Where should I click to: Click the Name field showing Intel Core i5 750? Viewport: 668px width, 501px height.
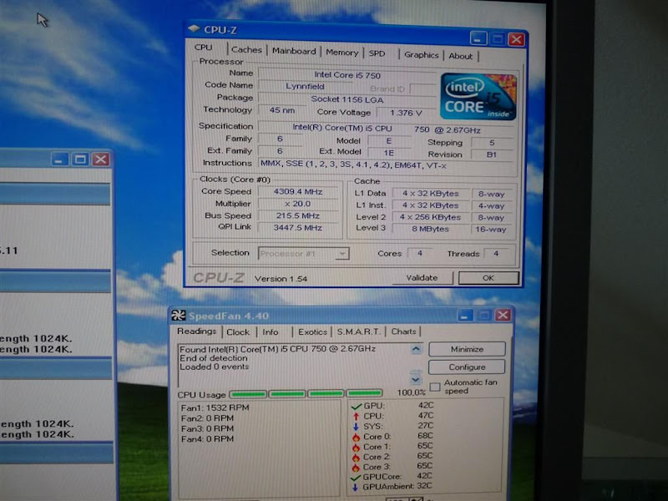pyautogui.click(x=347, y=75)
